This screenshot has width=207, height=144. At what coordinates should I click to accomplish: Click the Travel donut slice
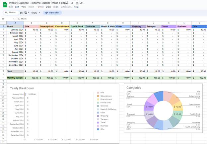[x=149, y=106]
